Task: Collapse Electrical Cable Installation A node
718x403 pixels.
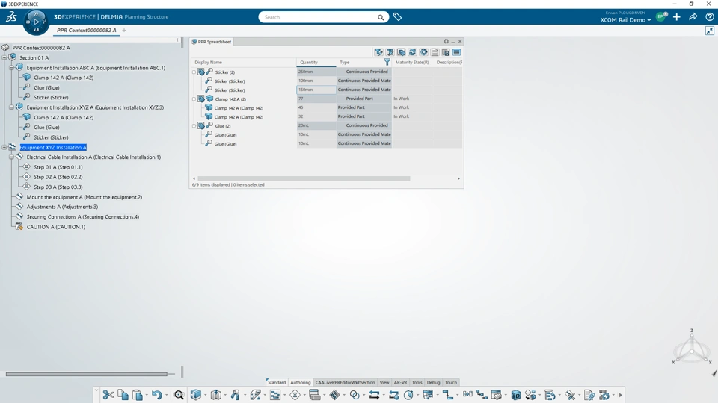Action: (12, 157)
